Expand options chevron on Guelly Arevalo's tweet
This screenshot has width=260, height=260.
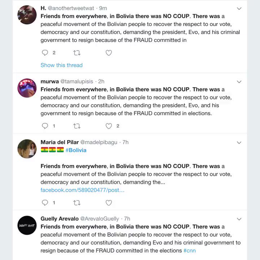pos(239,219)
